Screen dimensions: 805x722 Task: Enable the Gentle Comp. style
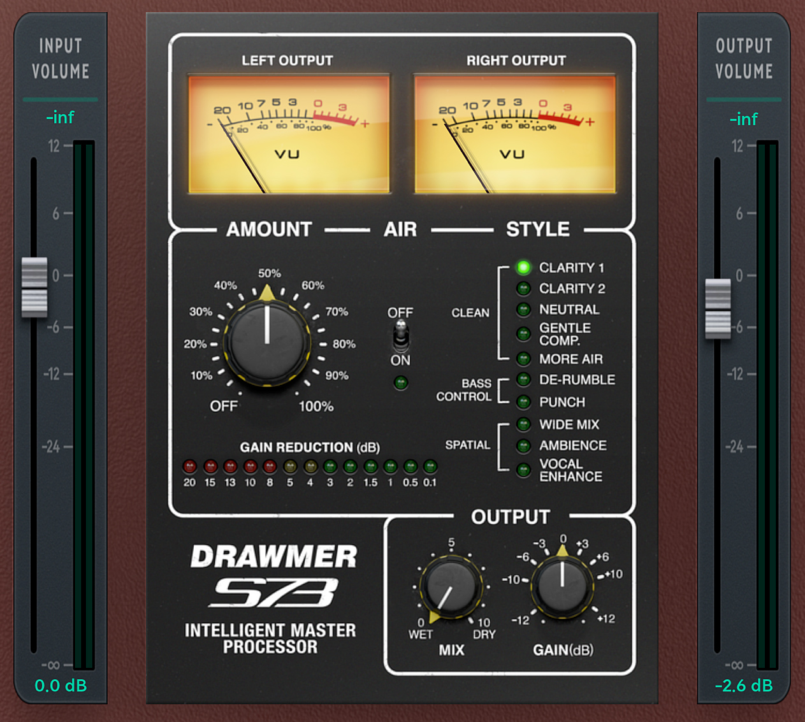tap(523, 334)
